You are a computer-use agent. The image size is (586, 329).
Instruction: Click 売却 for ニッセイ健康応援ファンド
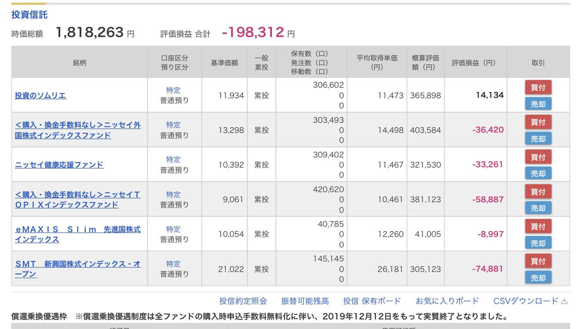538,173
